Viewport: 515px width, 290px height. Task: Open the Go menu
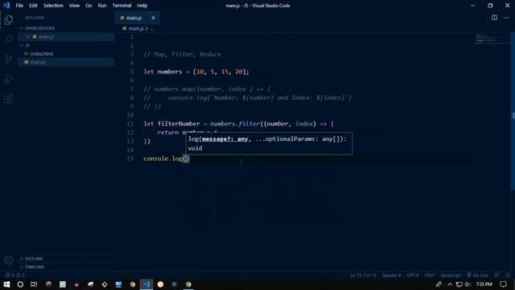[x=89, y=6]
